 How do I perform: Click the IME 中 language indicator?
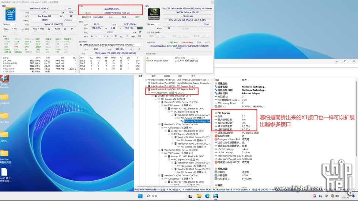point(327,196)
